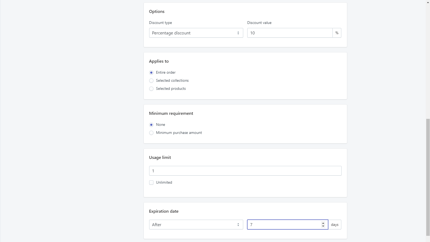Choose Selected products option
This screenshot has width=430, height=242.
[151, 89]
